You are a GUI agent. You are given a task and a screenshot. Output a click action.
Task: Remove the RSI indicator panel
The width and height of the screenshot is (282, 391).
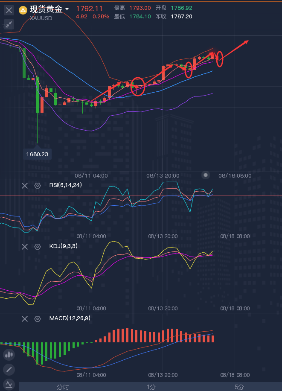(25, 185)
